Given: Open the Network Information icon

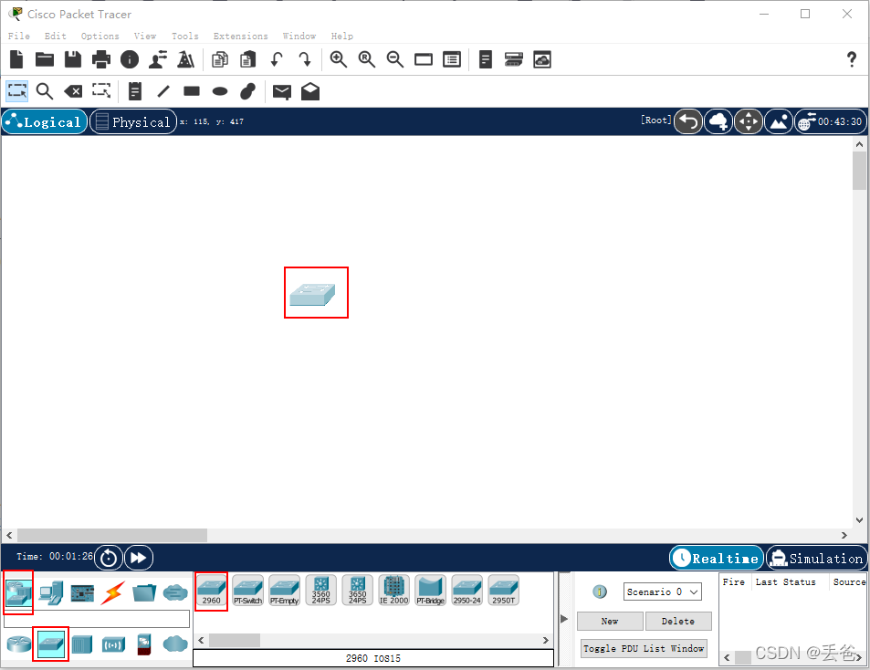Looking at the screenshot, I should 130,58.
